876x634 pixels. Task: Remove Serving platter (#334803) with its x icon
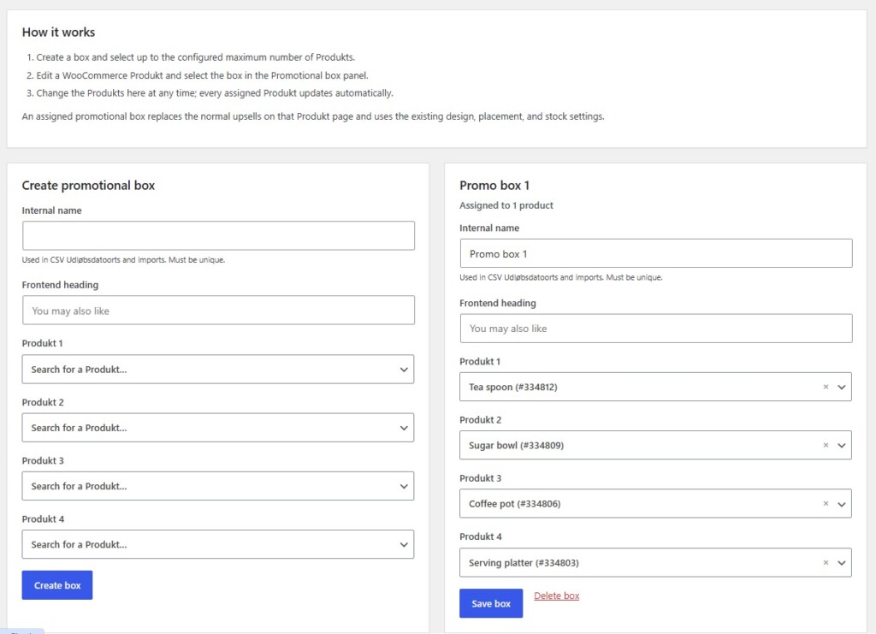tap(826, 562)
